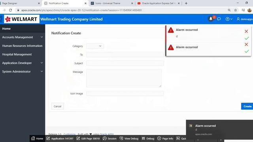Click the WELMART logo
The height and width of the screenshot is (142, 253).
coord(22,19)
